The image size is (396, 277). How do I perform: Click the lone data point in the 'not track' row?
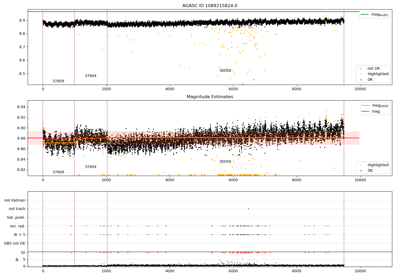point(248,209)
